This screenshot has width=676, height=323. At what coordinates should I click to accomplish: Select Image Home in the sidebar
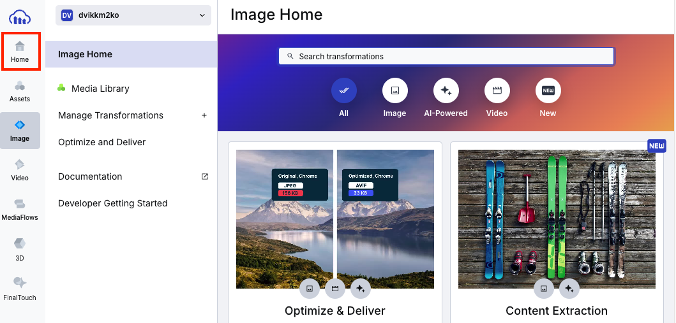pos(131,54)
